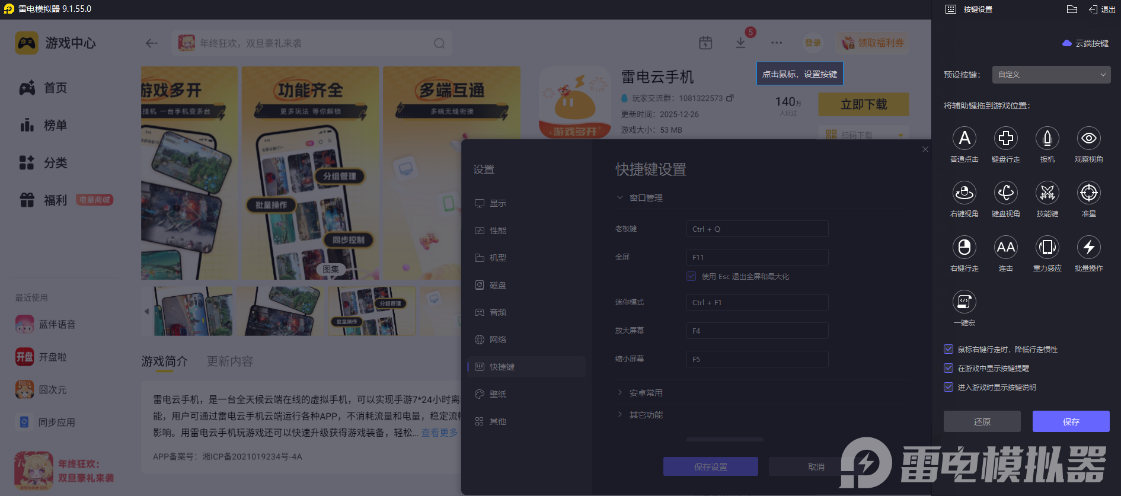Open 蓝伴语音 from recent apps
The width and height of the screenshot is (1121, 496).
(x=46, y=325)
